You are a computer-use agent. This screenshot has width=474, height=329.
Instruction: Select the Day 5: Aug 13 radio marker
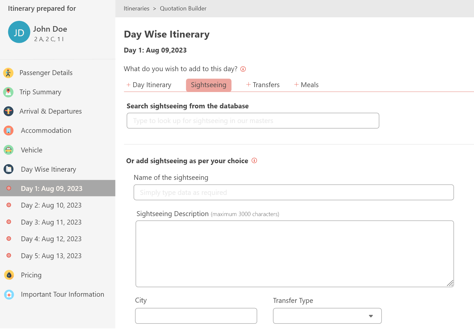click(x=8, y=256)
